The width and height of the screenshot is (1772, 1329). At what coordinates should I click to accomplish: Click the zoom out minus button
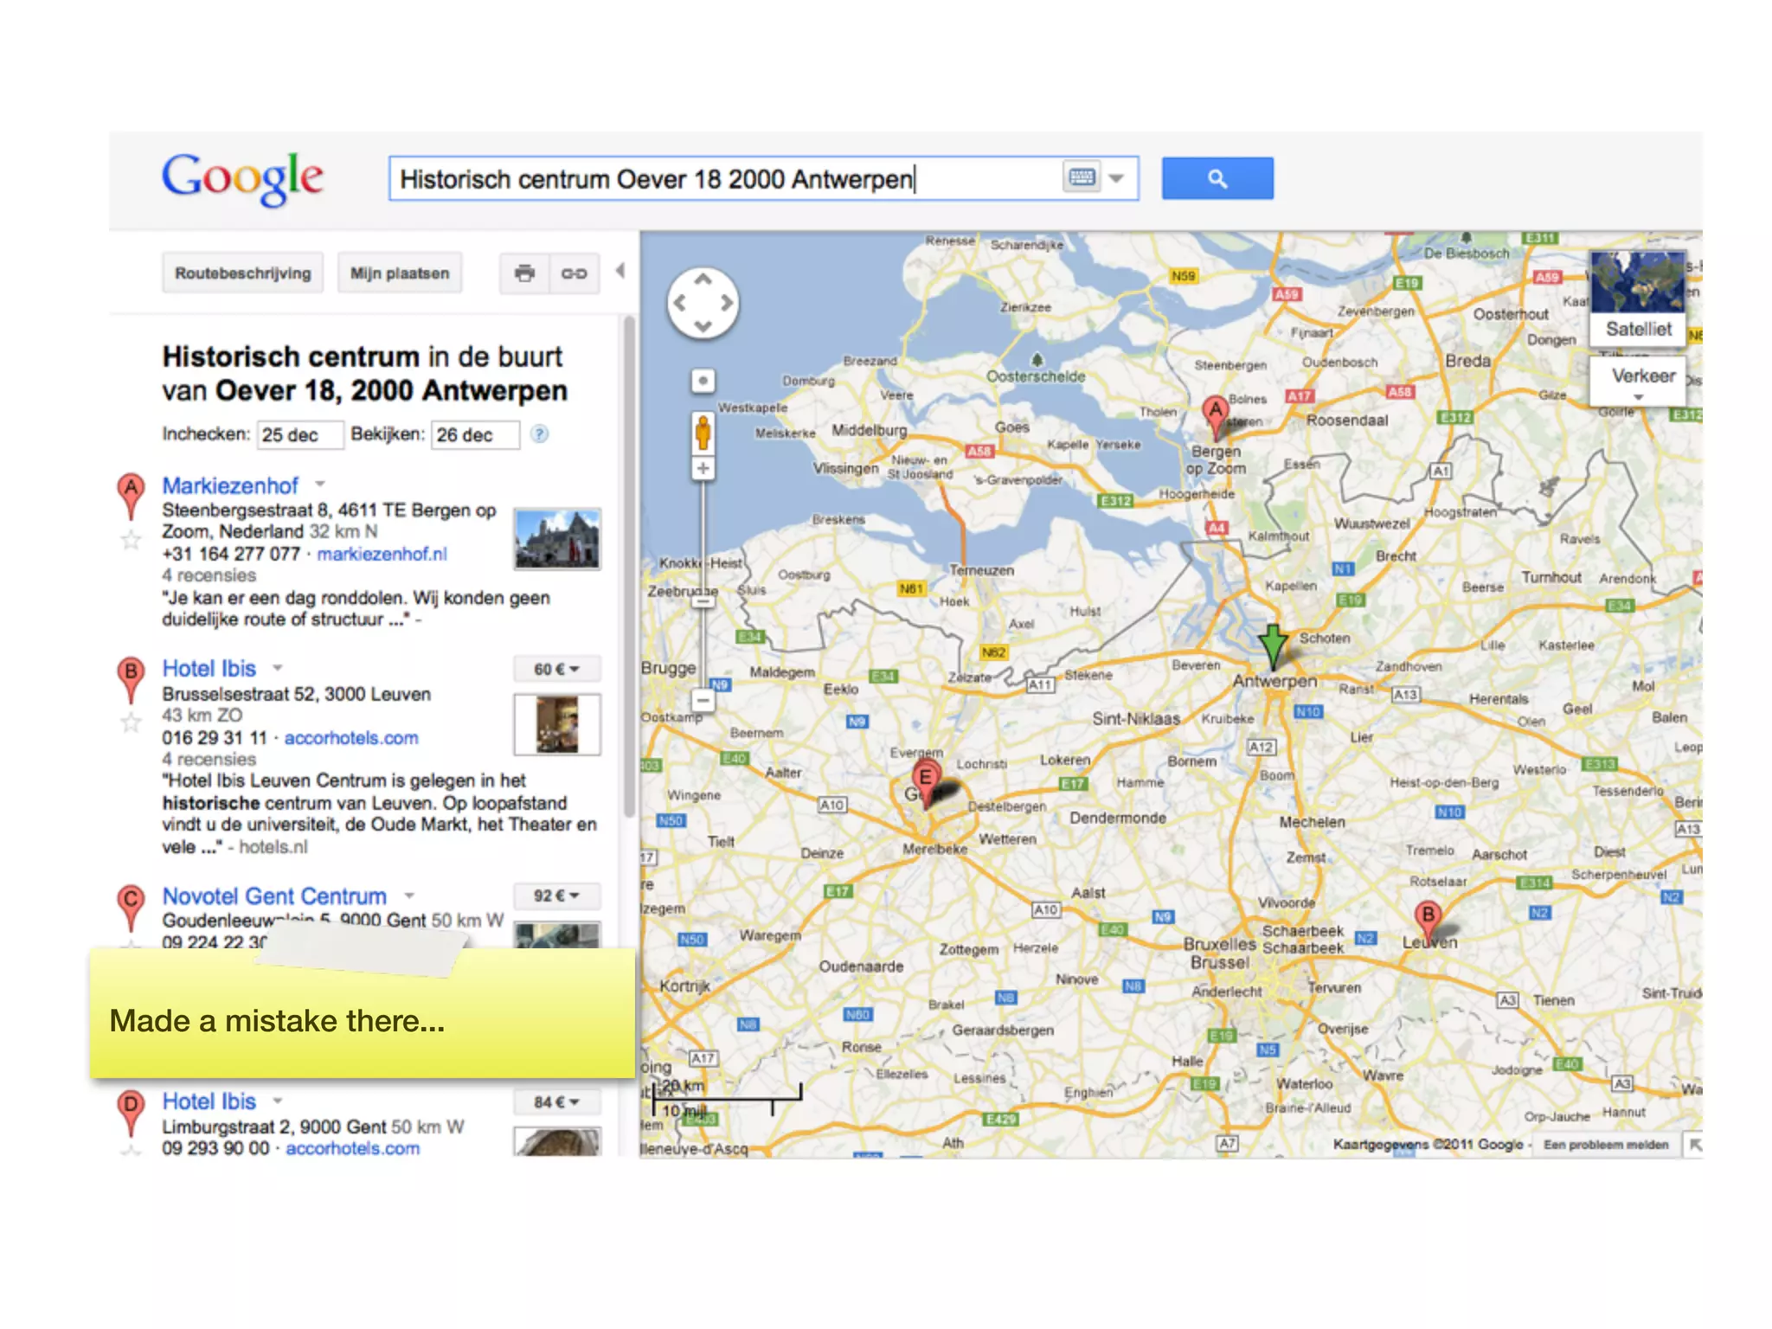(703, 699)
